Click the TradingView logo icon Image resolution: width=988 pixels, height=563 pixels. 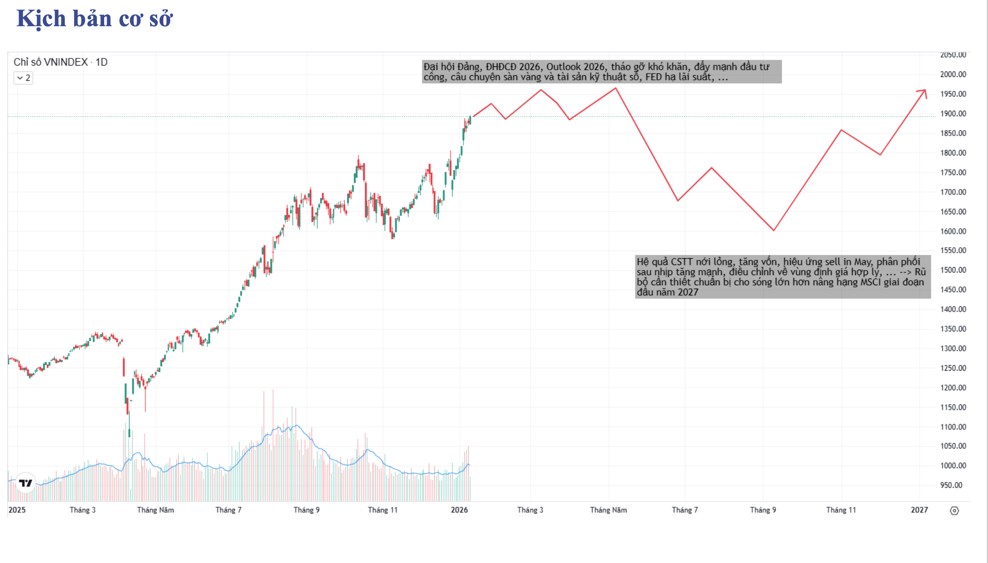pyautogui.click(x=25, y=483)
